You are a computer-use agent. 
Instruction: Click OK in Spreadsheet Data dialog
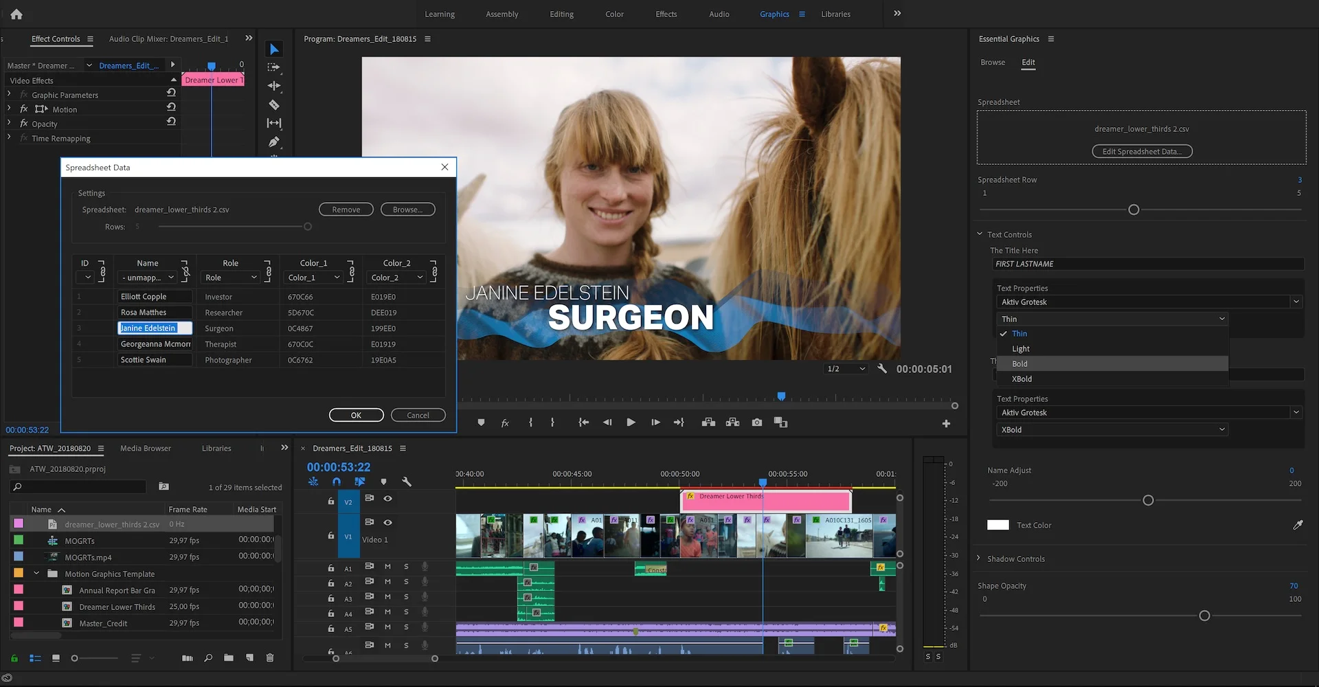(356, 415)
